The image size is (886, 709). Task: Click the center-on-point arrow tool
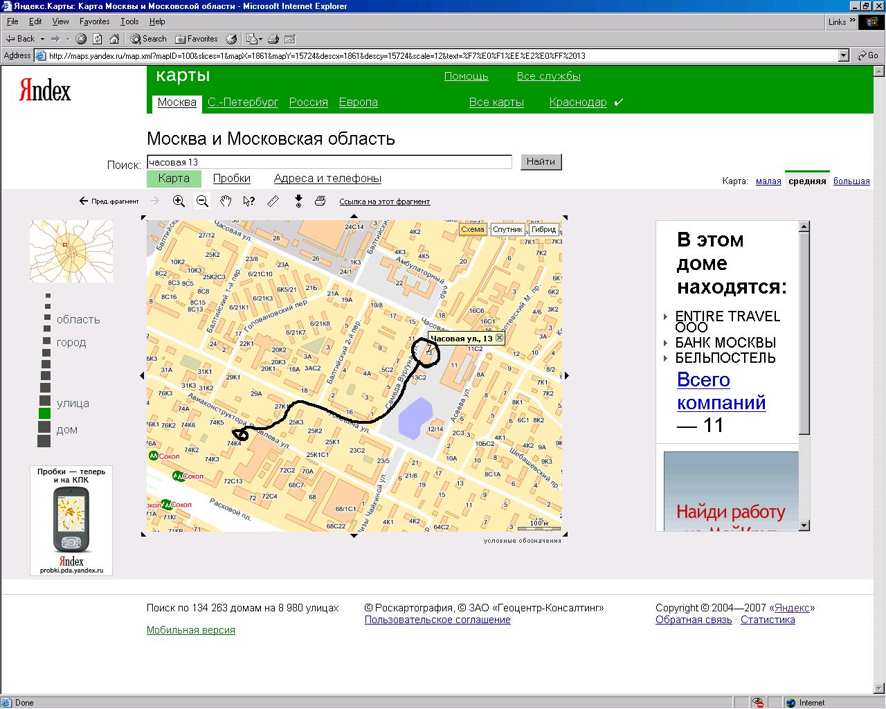pos(298,201)
